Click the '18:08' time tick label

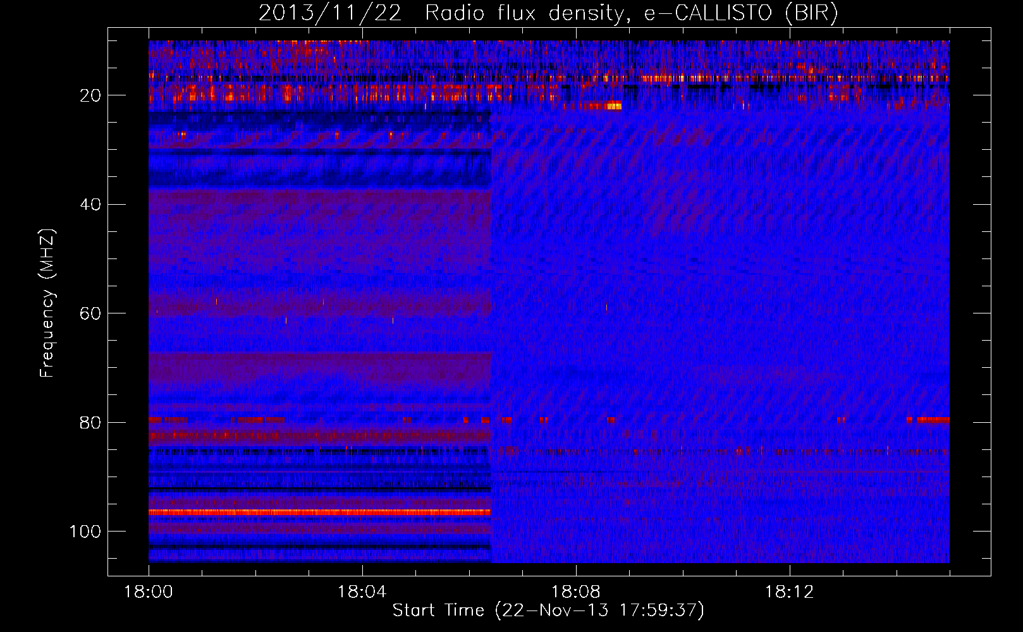(575, 592)
